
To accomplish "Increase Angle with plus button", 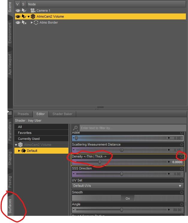I will pos(169,210).
